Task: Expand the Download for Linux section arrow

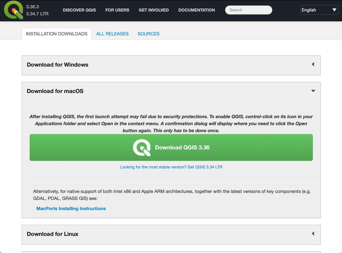Action: tap(313, 233)
